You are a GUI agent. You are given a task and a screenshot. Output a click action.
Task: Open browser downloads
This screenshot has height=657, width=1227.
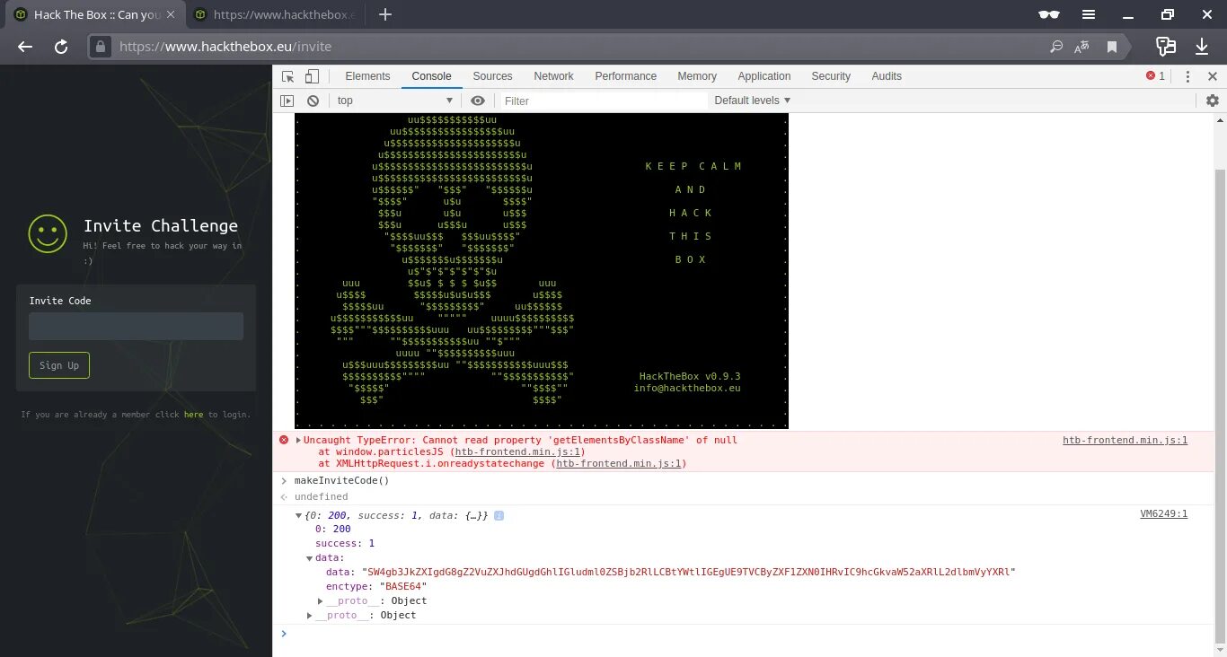tap(1202, 47)
